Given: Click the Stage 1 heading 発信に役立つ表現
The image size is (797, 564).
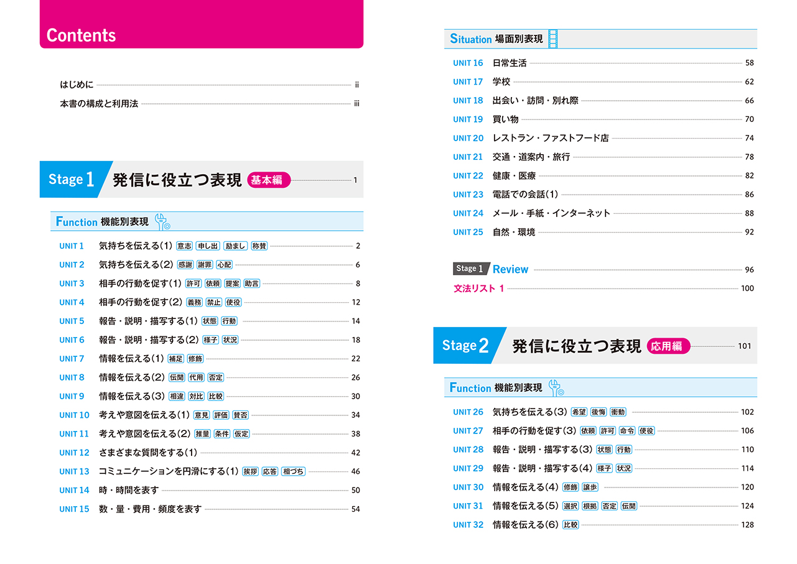Looking at the screenshot, I should coord(177,180).
